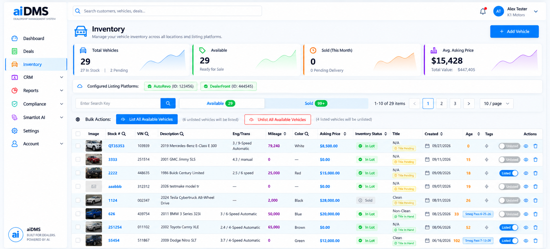The width and height of the screenshot is (550, 249).
Task: Tick the checkbox for Tesla Cybertruck row
Action: (78, 200)
